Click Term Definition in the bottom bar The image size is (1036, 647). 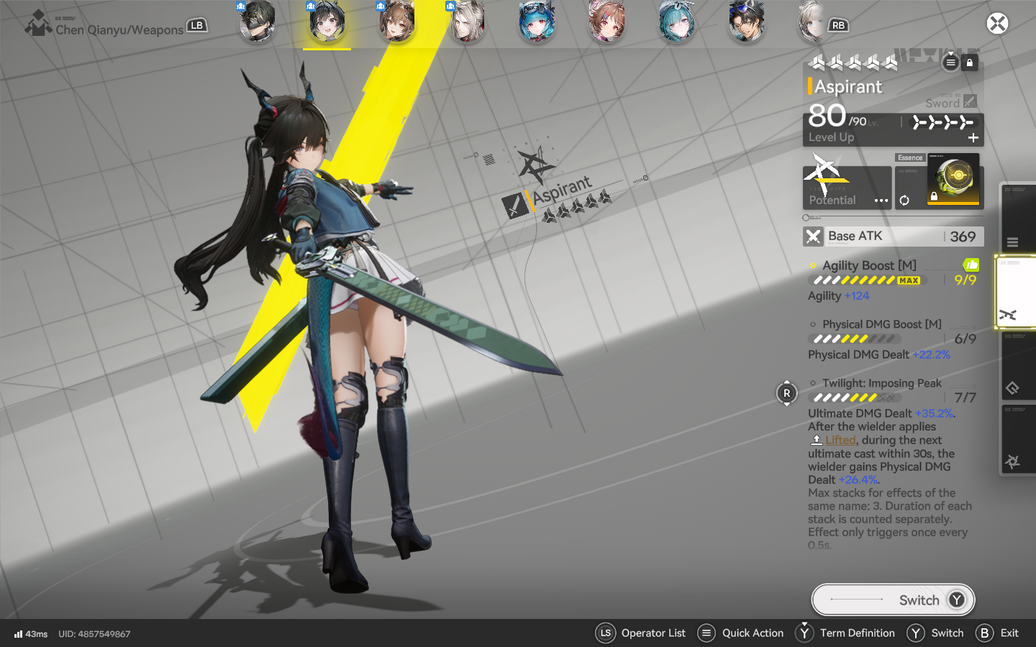pos(845,633)
